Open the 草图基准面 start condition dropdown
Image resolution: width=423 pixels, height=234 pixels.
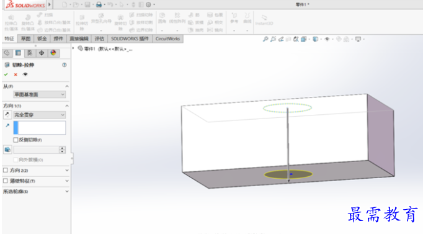pos(40,94)
